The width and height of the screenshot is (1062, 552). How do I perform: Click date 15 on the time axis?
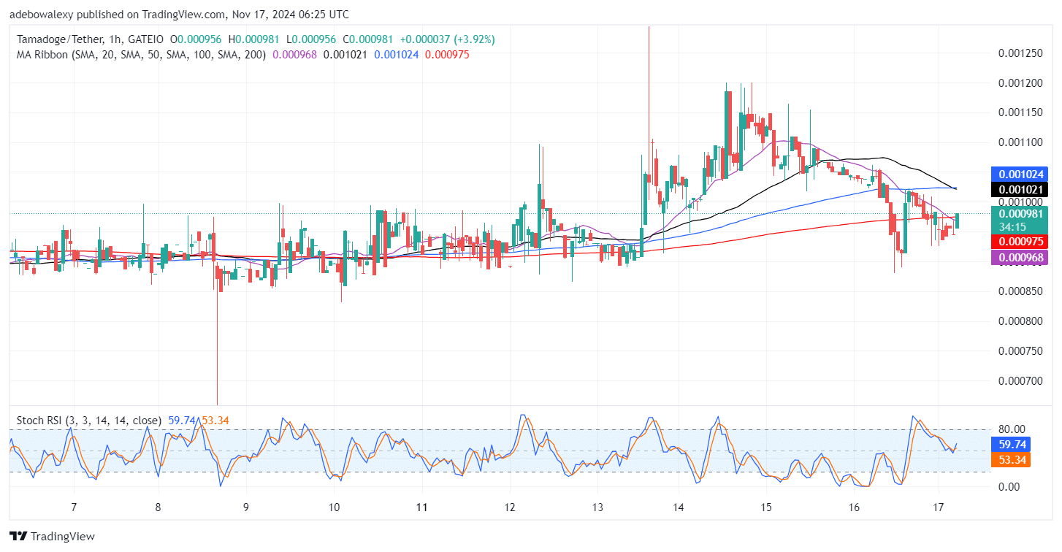[766, 507]
